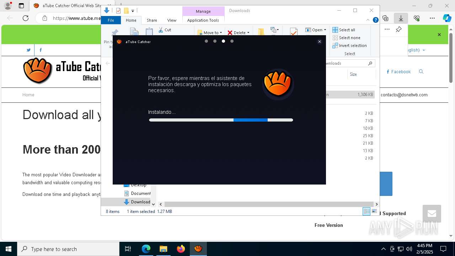Click Manage contextual tab
This screenshot has width=455, height=256.
pyautogui.click(x=203, y=11)
